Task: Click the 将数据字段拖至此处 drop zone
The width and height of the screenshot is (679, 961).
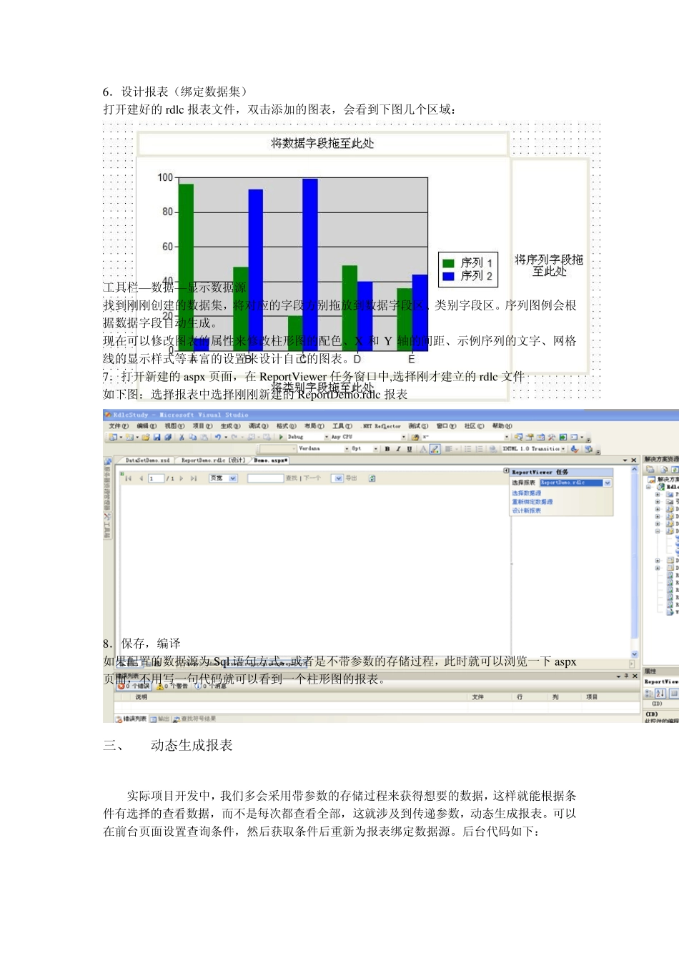Action: [322, 144]
